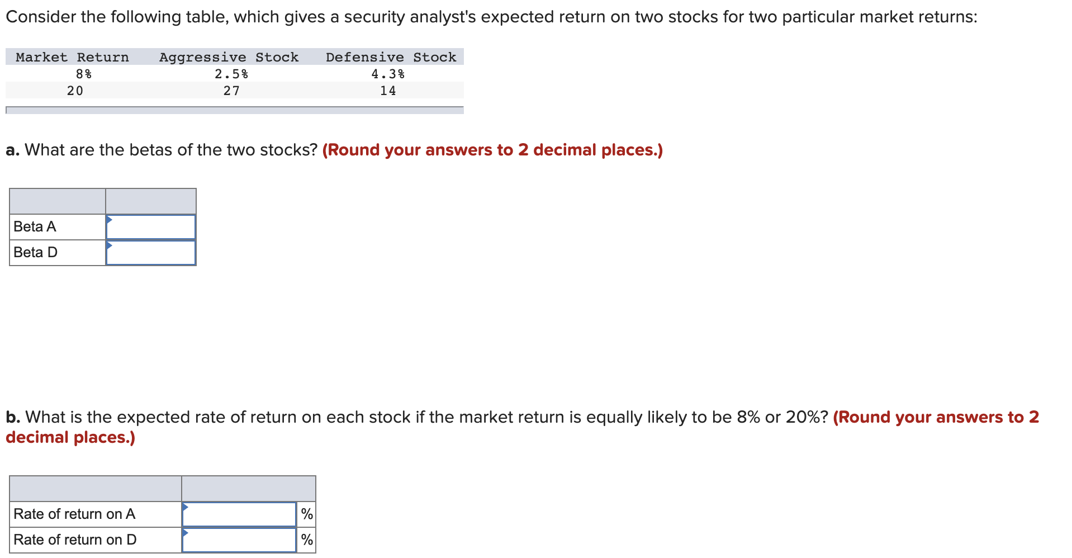This screenshot has width=1072, height=558.
Task: Click the Beta A input field
Action: click(151, 226)
